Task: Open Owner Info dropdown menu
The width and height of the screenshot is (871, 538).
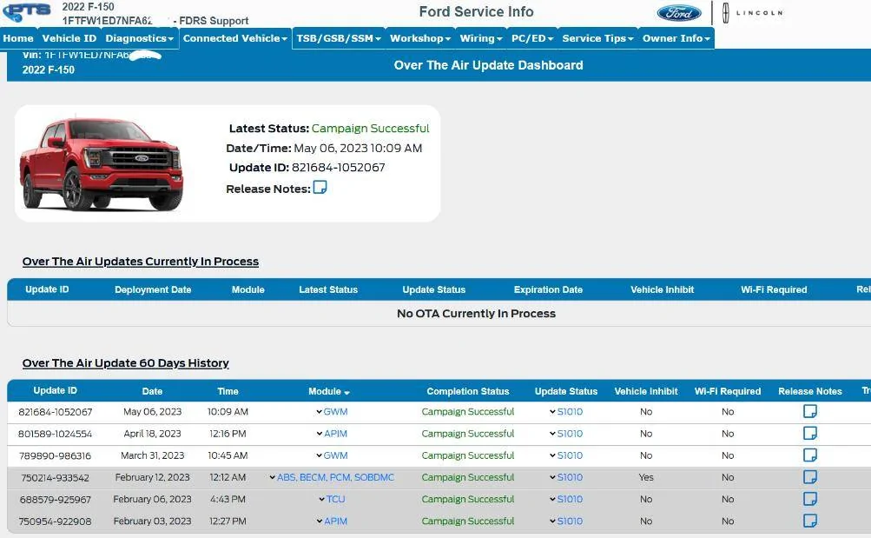Action: pyautogui.click(x=676, y=38)
